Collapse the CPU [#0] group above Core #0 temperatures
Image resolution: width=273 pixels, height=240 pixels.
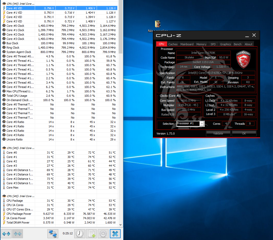pyautogui.click(x=4, y=148)
